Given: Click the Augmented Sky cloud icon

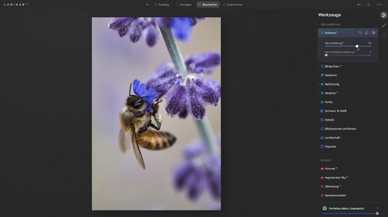Looking at the screenshot, I should (322, 177).
